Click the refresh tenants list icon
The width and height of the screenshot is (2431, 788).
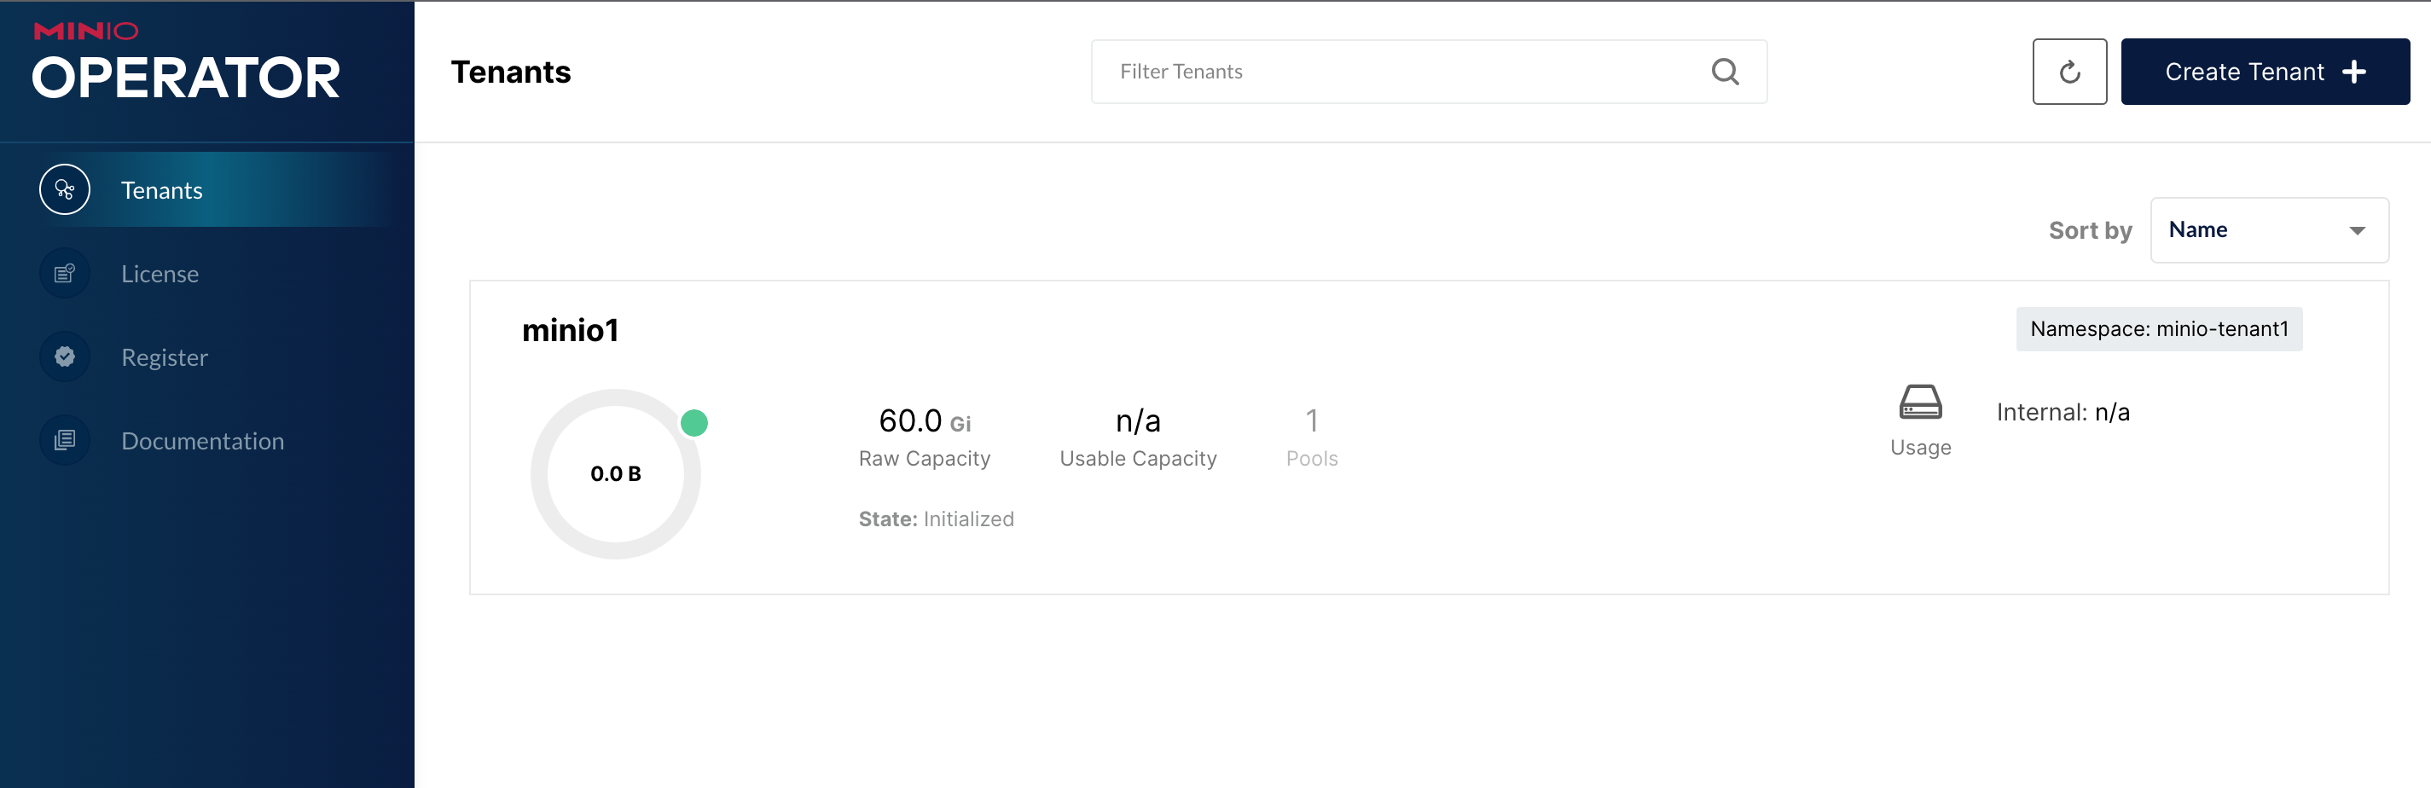pyautogui.click(x=2068, y=72)
